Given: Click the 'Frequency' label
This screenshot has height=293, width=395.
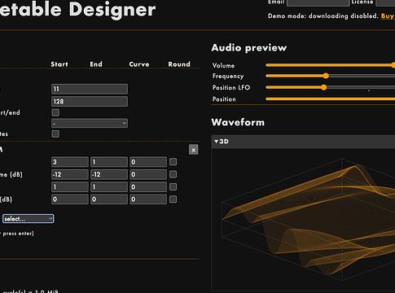Looking at the screenshot, I should 228,77.
